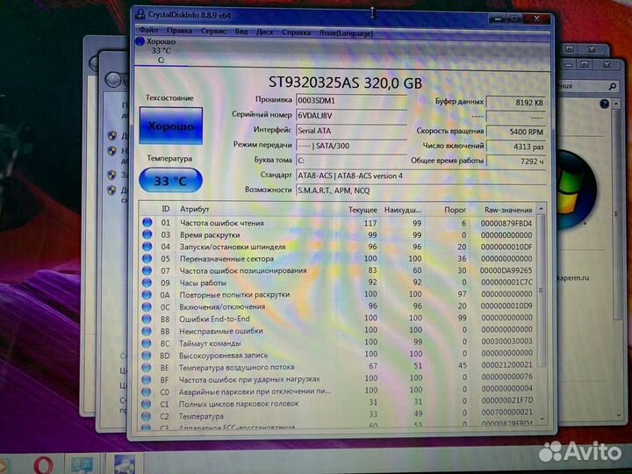Open the Справка menu
Viewport: 632px width, 474px height.
click(x=296, y=32)
